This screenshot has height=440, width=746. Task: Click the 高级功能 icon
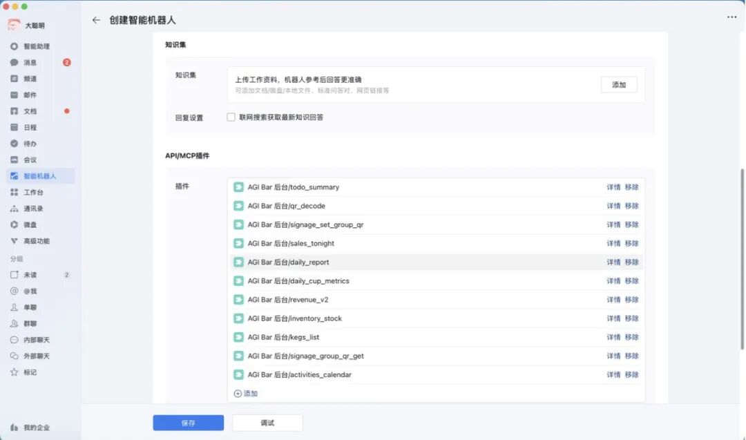point(15,240)
